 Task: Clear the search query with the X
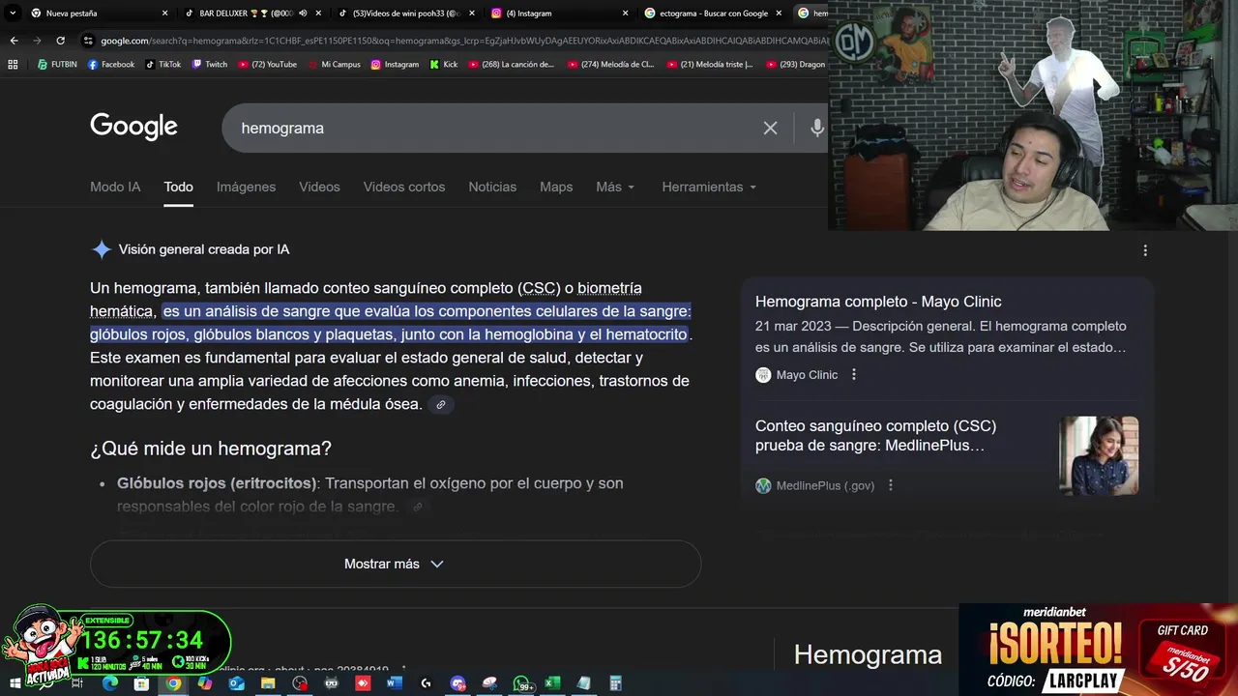click(x=770, y=128)
